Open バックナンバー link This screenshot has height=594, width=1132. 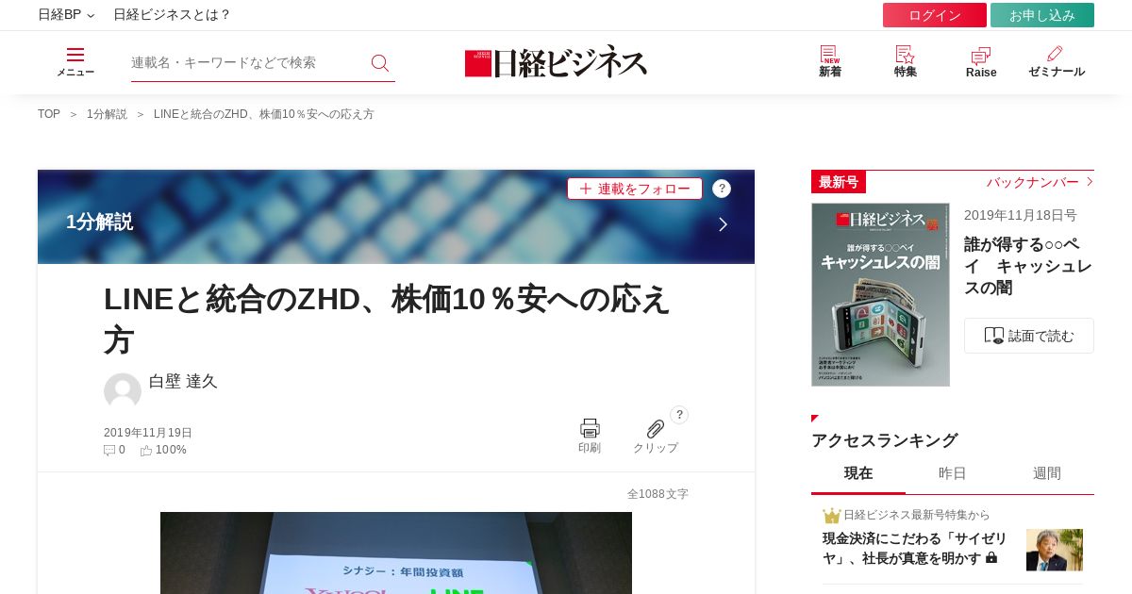pyautogui.click(x=1040, y=182)
